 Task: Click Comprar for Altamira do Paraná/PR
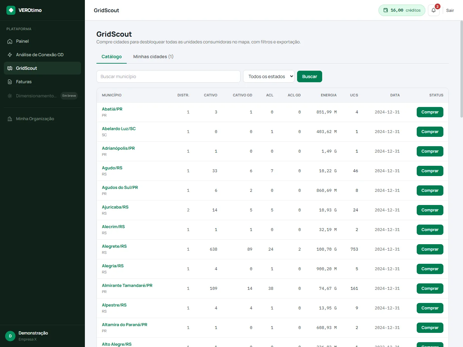coord(430,328)
